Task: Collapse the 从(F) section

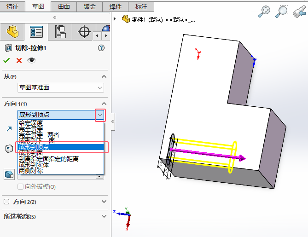Action: point(104,76)
